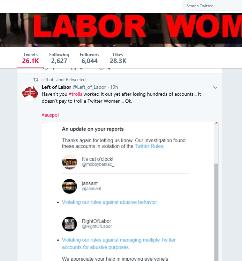
Task: Click the retweet icon beside Left of Labor Retweeted
Action: (36, 80)
